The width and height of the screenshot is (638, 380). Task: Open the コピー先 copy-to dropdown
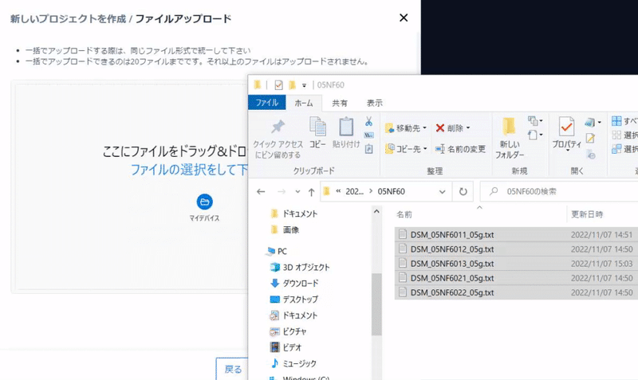coord(406,149)
